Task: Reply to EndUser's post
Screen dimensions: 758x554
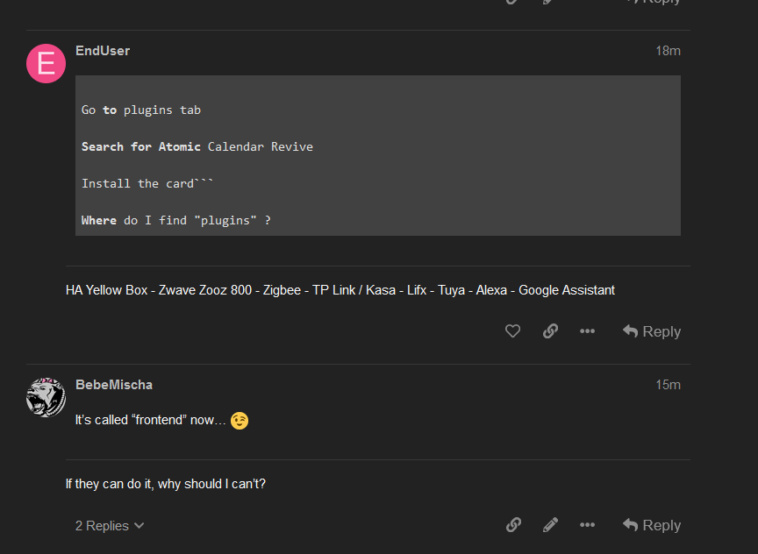Action: click(x=651, y=331)
